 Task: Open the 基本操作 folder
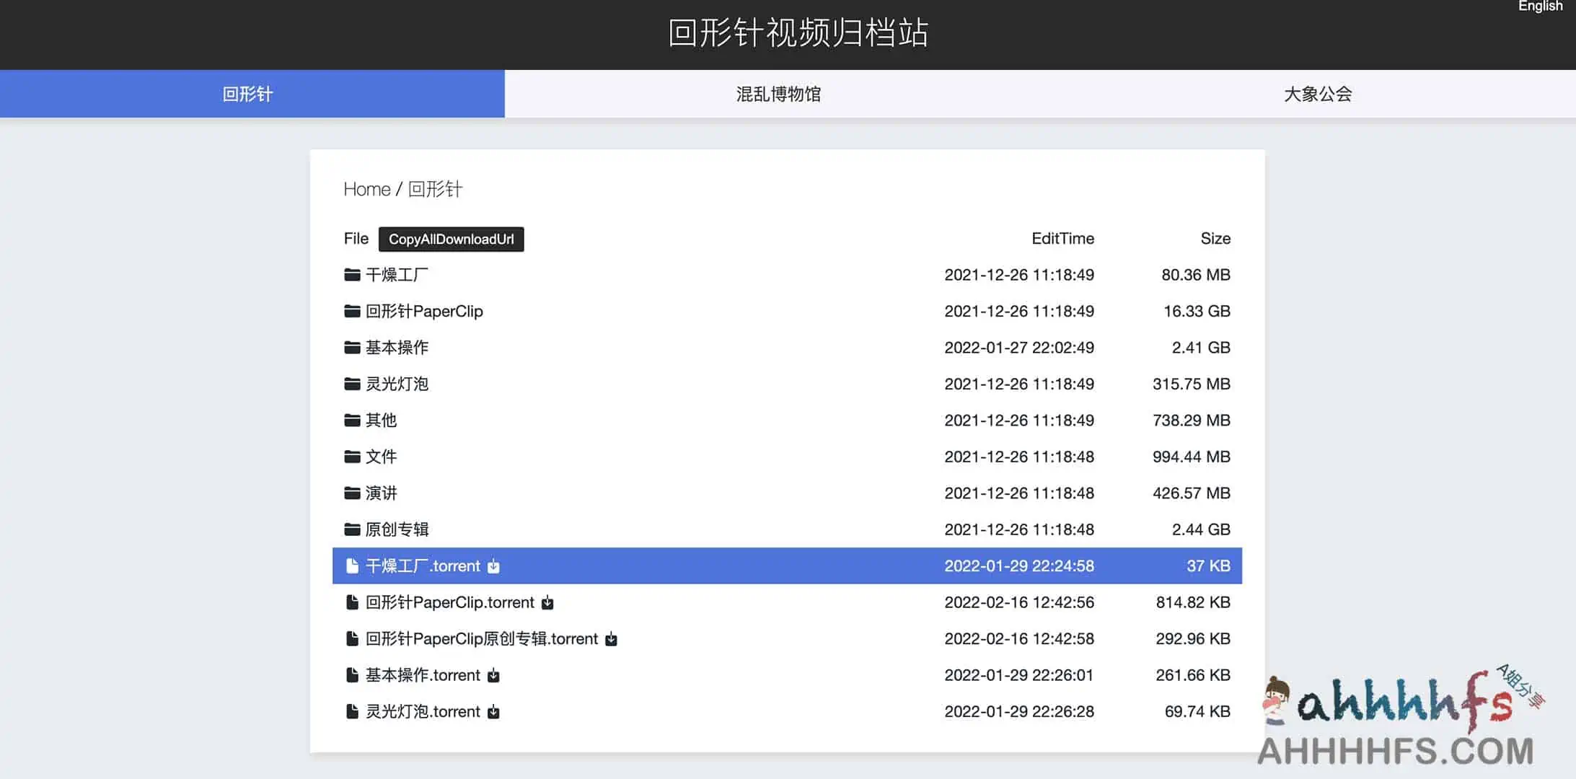(x=397, y=347)
